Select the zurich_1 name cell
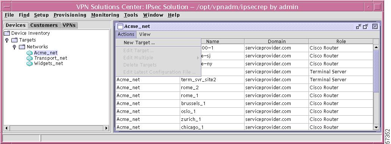 [212, 119]
